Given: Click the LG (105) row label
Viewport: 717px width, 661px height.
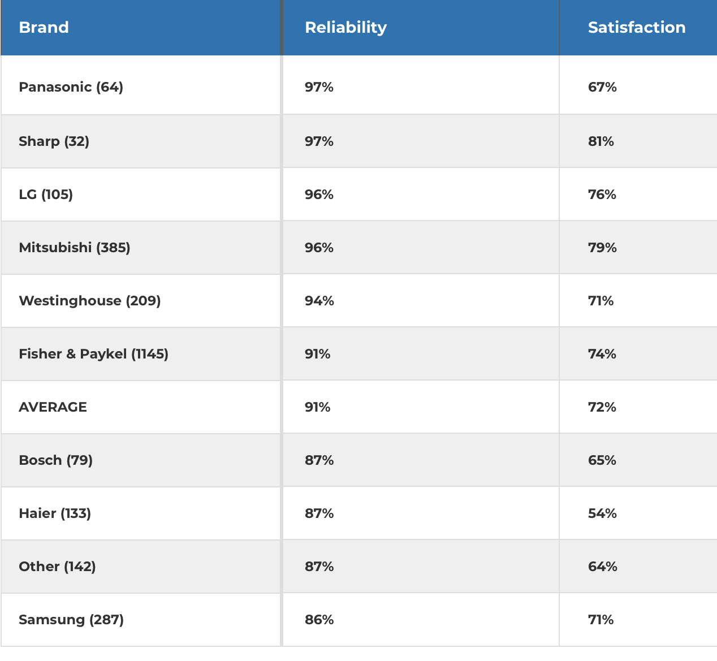Looking at the screenshot, I should click(x=46, y=195).
